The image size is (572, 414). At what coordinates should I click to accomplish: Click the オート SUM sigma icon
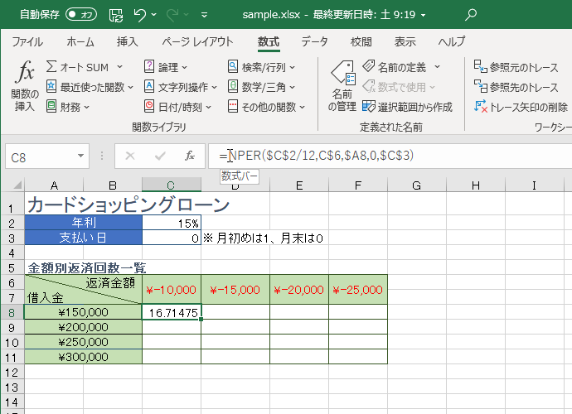[x=51, y=67]
